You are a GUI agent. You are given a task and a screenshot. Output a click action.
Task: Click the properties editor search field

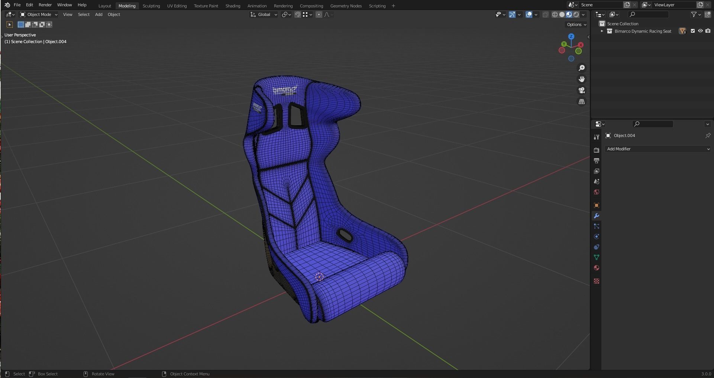[x=653, y=124]
